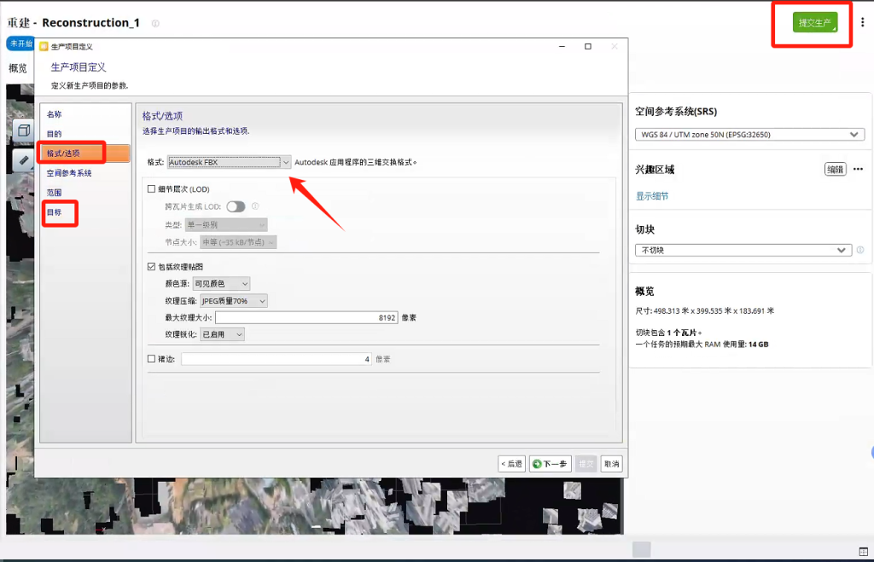Viewport: 874px width, 562px height.
Task: Open the WGS 84 / UTM zone 50N dropdown
Action: pos(749,135)
